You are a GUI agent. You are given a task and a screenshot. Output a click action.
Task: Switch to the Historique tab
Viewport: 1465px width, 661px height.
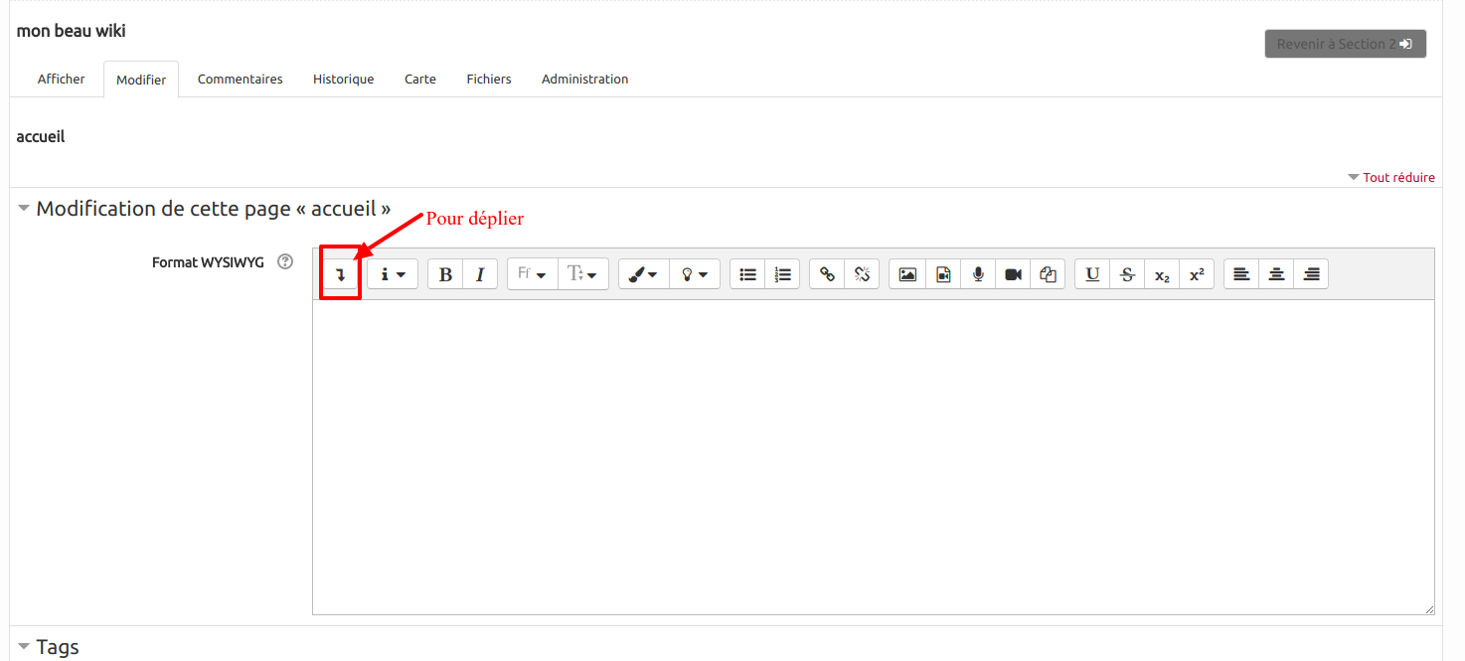pyautogui.click(x=343, y=80)
